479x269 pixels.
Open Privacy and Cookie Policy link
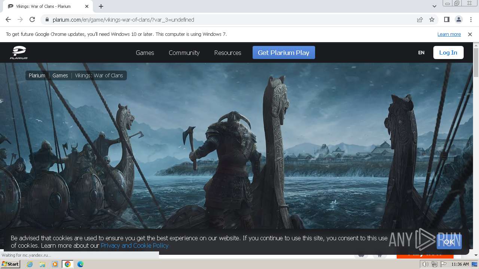click(135, 245)
